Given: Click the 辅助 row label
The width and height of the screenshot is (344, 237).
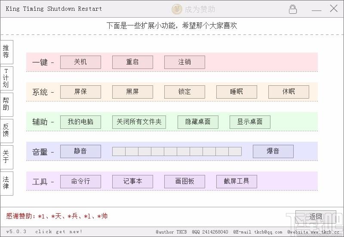Looking at the screenshot, I should click(40, 122).
